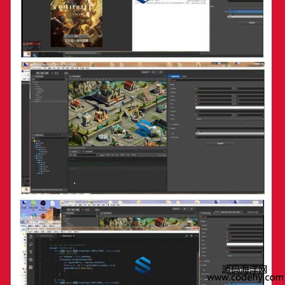Clear console log in middle screenshot
Screen dimensions: 285x285
click(x=71, y=155)
